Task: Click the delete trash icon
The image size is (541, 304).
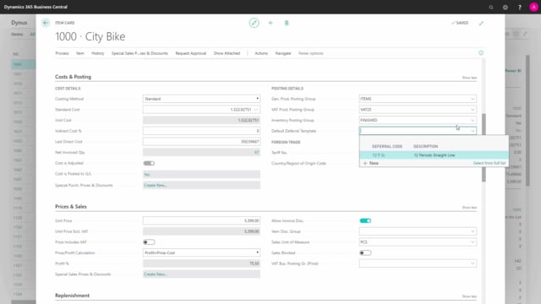Action: (287, 23)
